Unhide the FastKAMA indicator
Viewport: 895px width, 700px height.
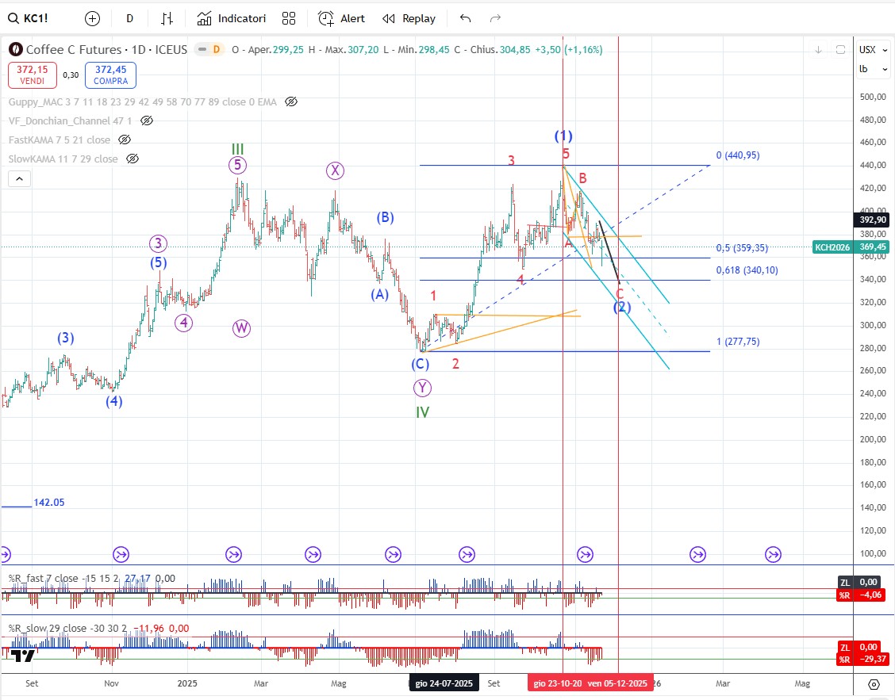tap(125, 140)
